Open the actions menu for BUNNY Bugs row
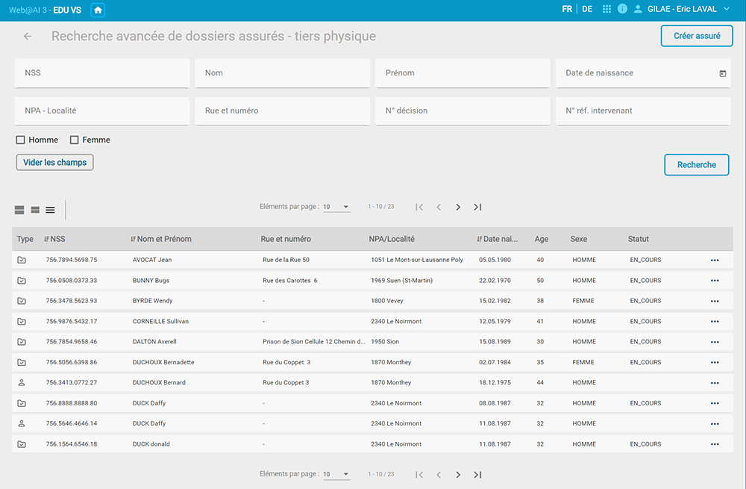 pyautogui.click(x=715, y=280)
